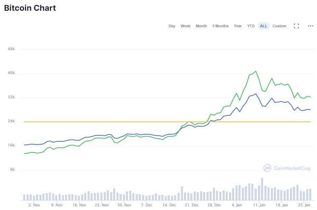Select the Month time range
The height and width of the screenshot is (210, 317).
click(x=201, y=26)
